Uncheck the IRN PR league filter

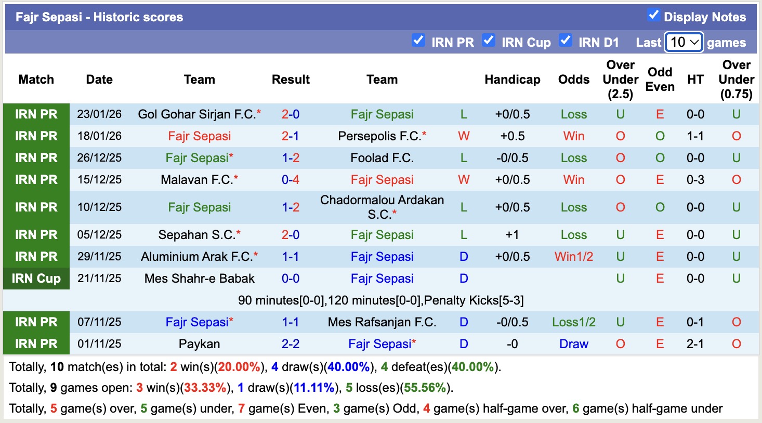click(x=418, y=41)
